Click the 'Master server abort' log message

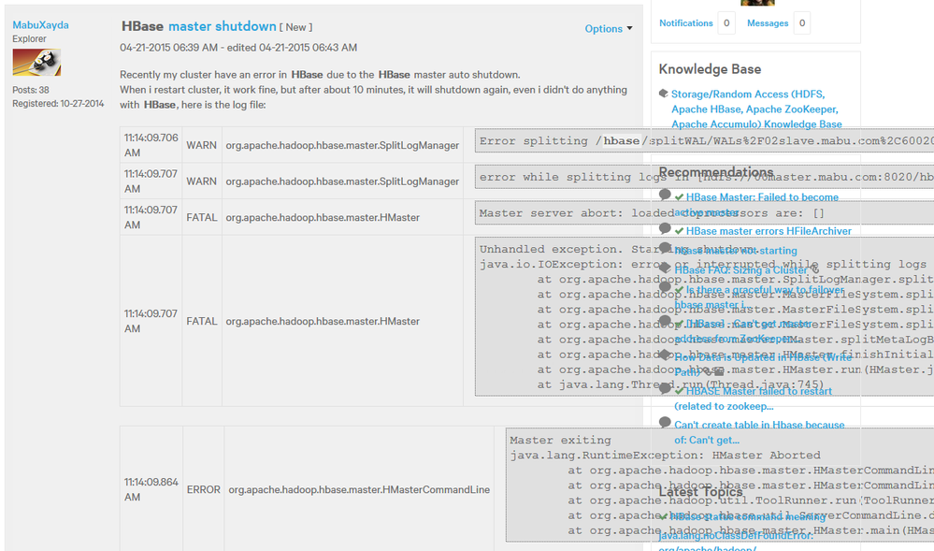pyautogui.click(x=704, y=213)
